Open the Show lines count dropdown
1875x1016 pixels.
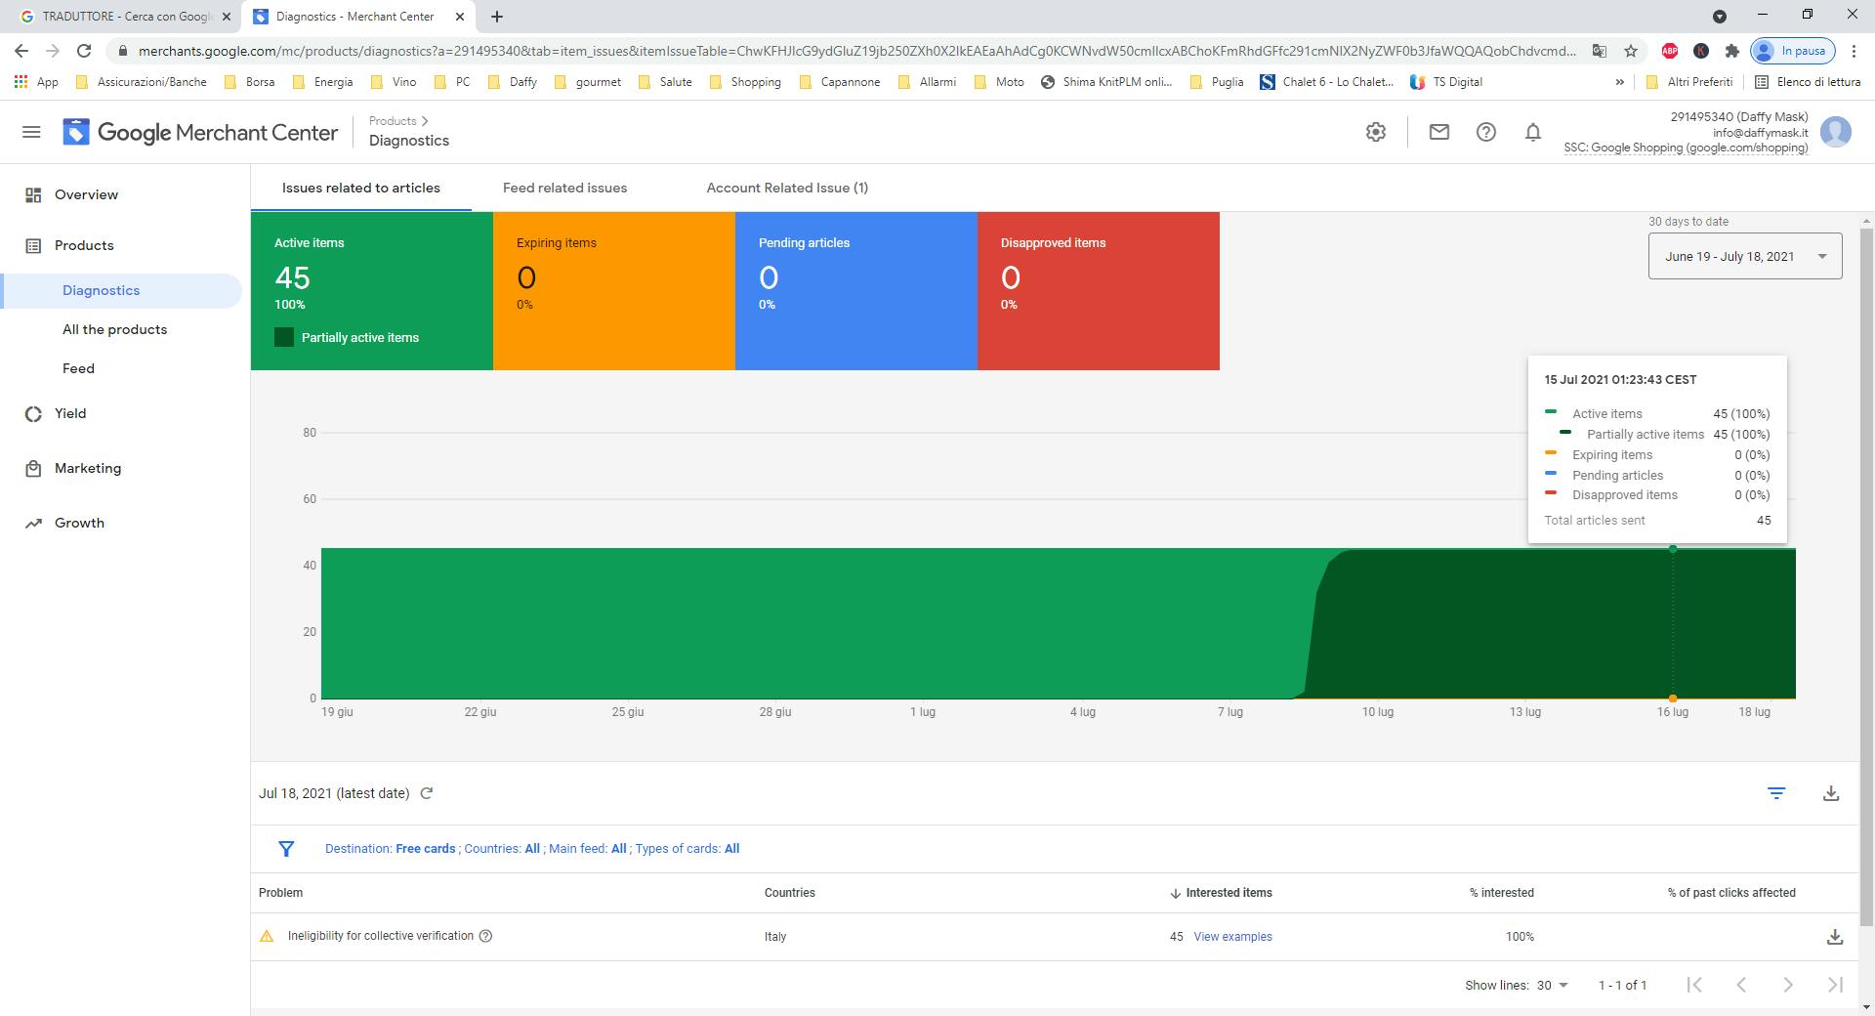pyautogui.click(x=1552, y=985)
